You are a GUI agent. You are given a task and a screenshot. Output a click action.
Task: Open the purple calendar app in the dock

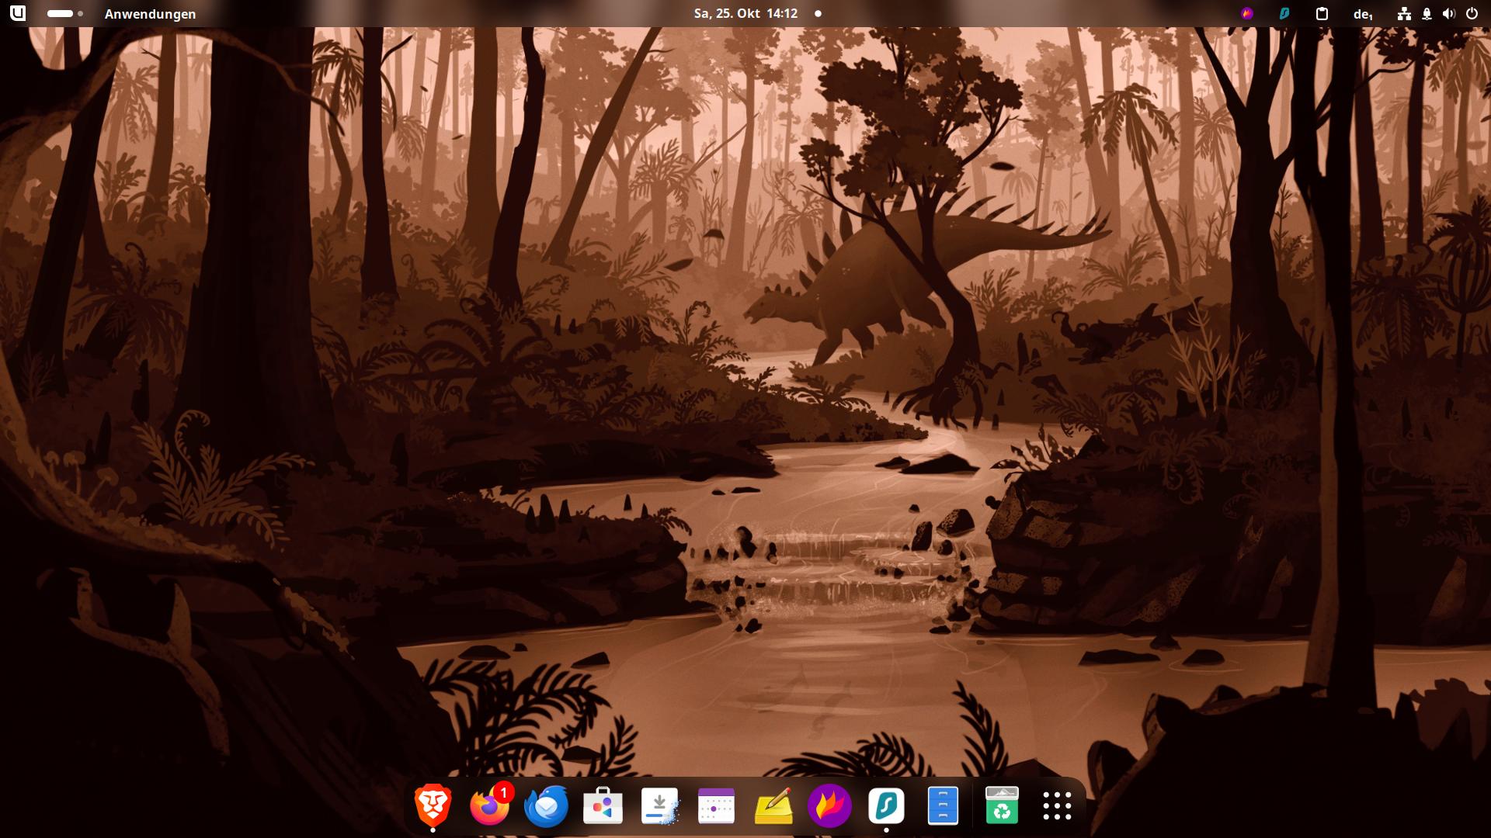click(716, 805)
